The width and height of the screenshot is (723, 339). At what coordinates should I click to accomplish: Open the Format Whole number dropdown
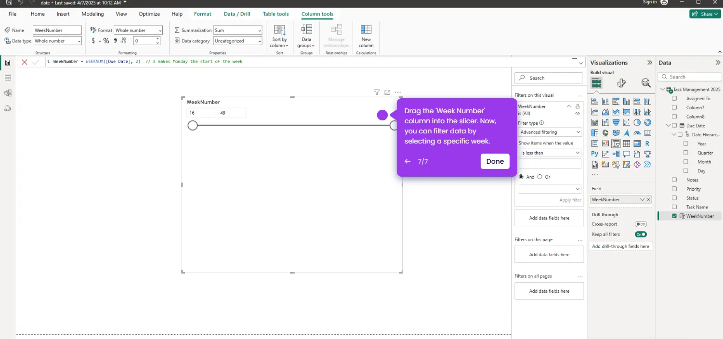[138, 30]
